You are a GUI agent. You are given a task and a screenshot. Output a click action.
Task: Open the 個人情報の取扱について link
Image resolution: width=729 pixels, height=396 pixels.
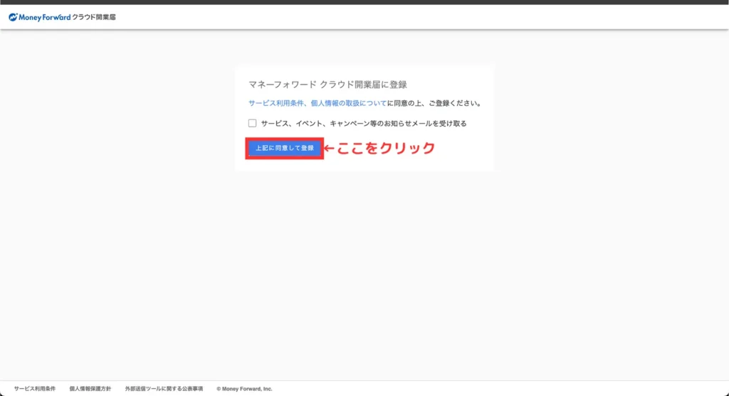pos(348,103)
